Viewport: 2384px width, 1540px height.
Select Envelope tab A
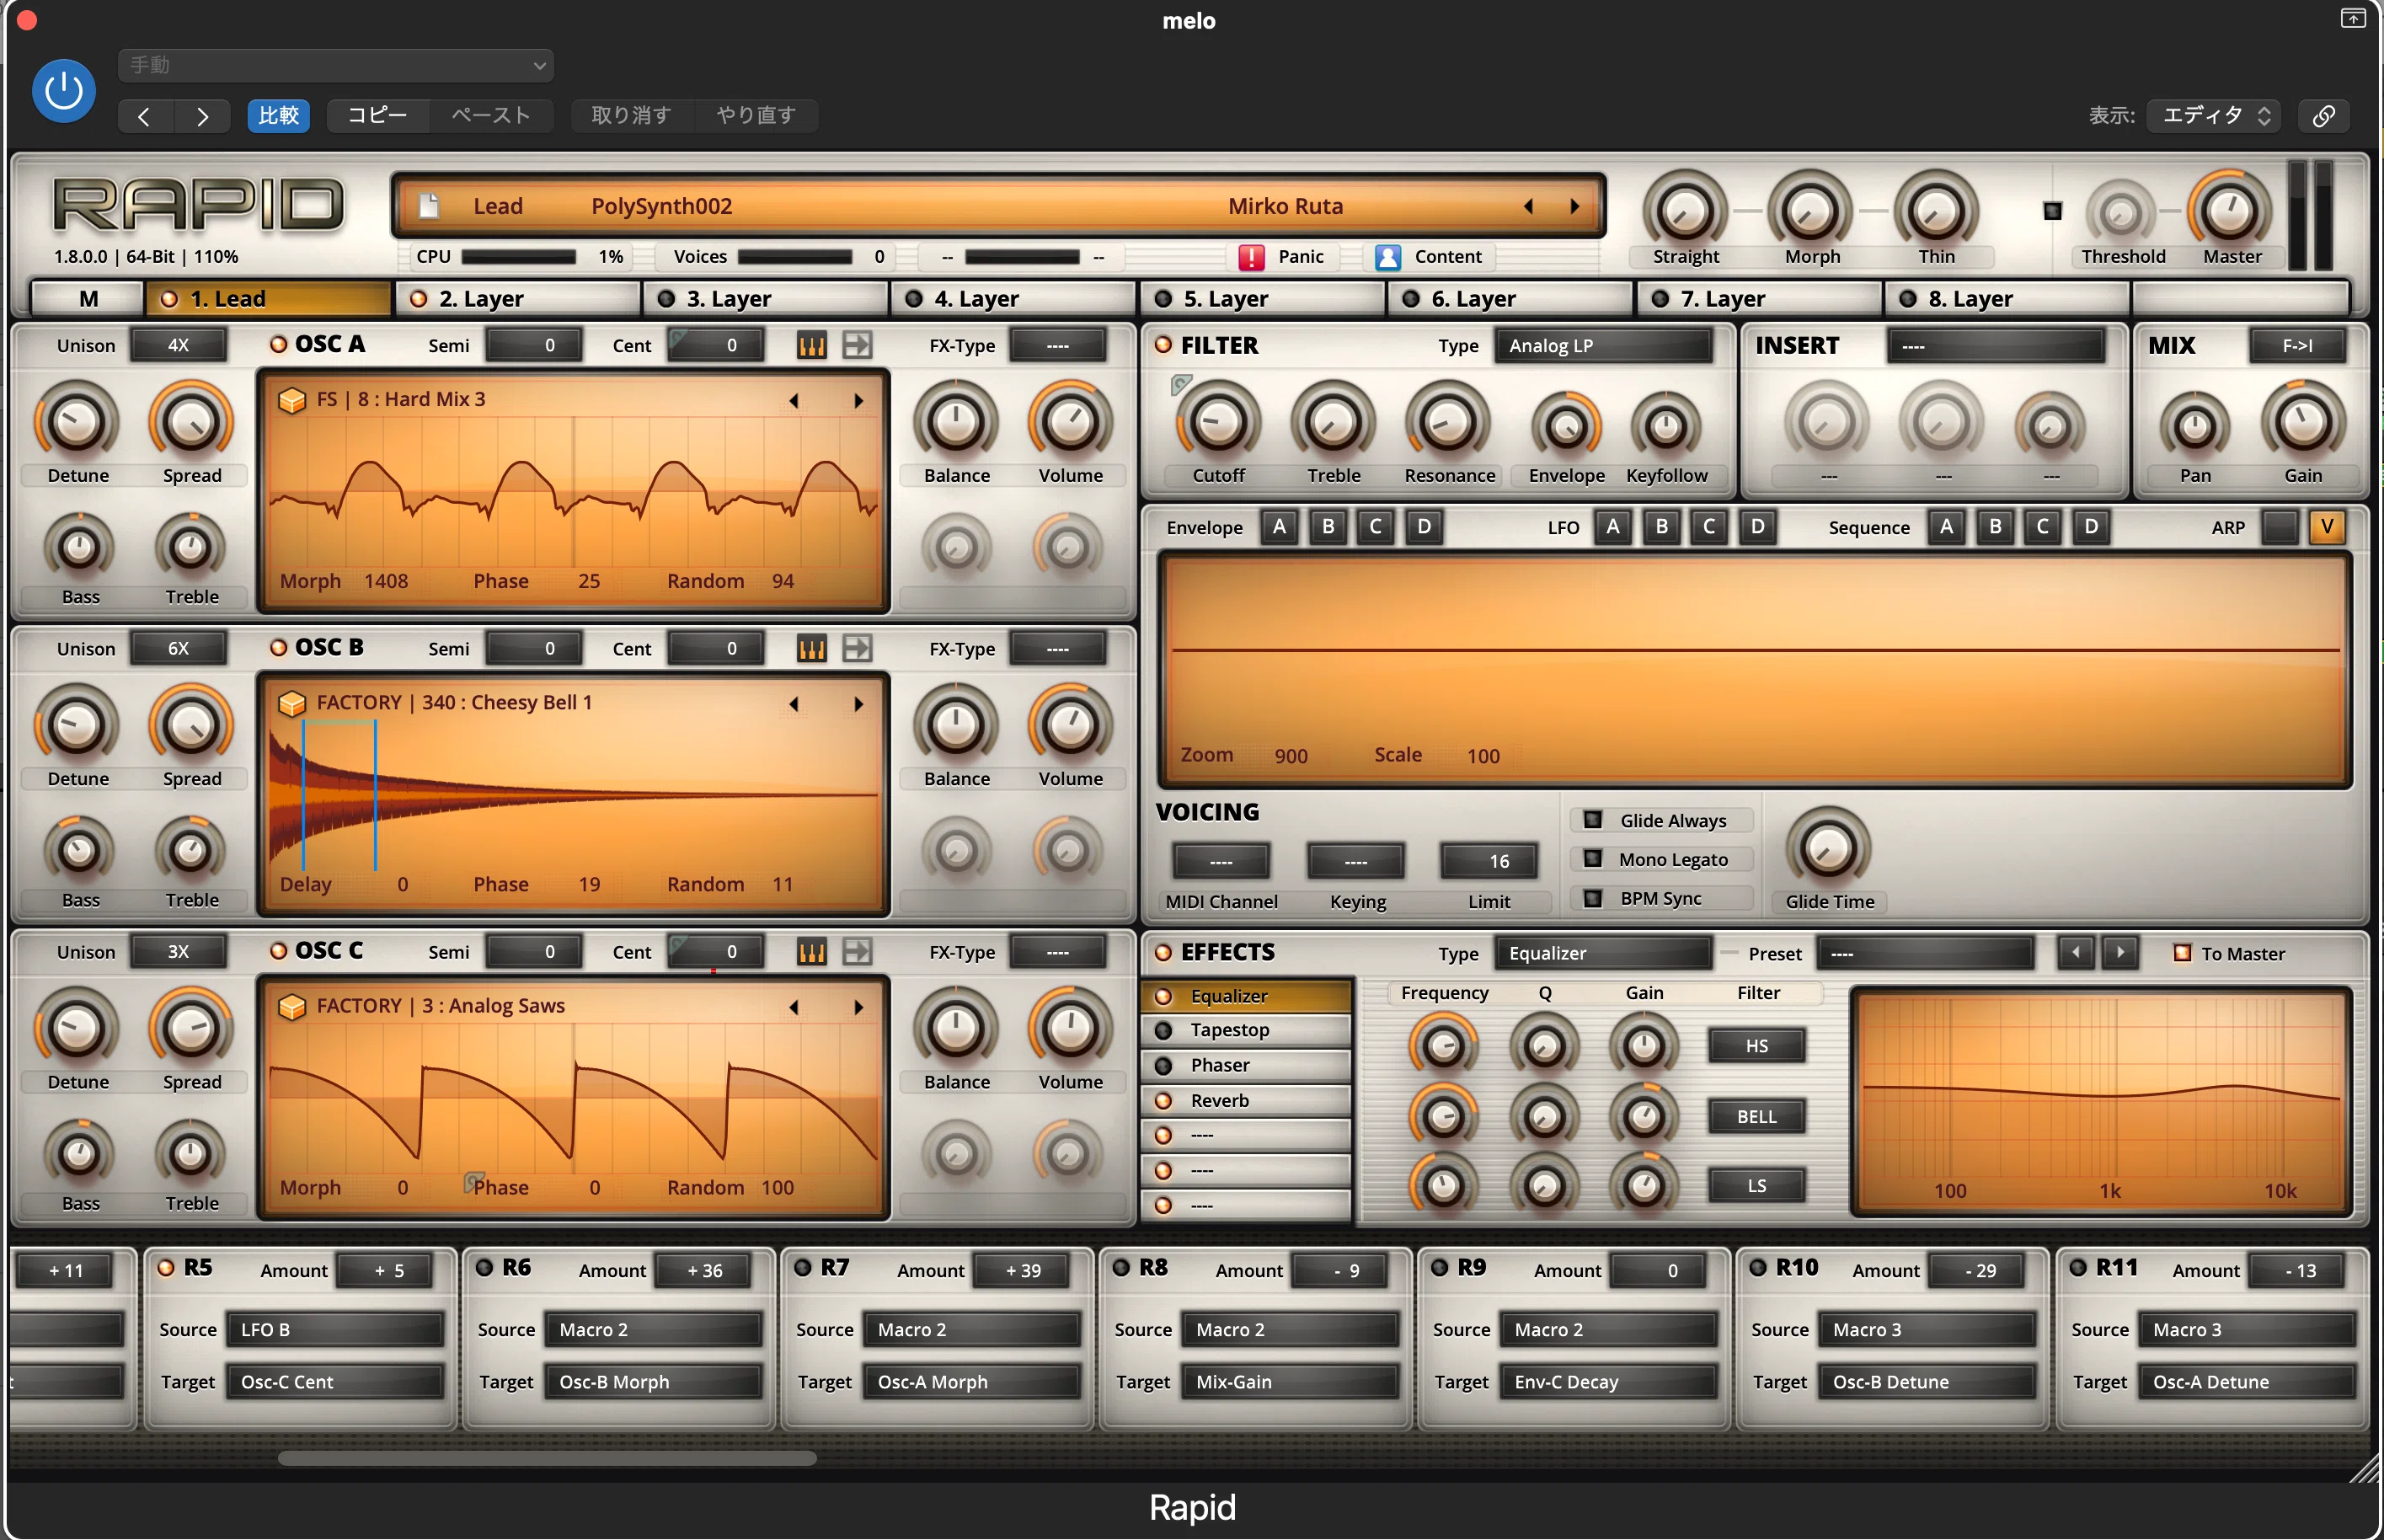1279,527
